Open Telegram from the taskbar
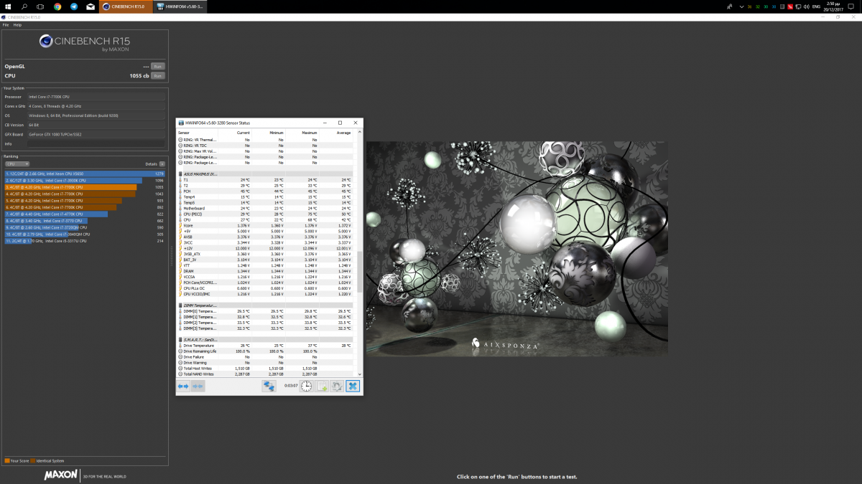Viewport: 862px width, 484px height. pyautogui.click(x=74, y=6)
